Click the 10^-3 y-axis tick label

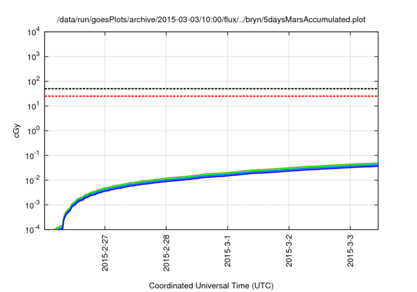point(33,205)
